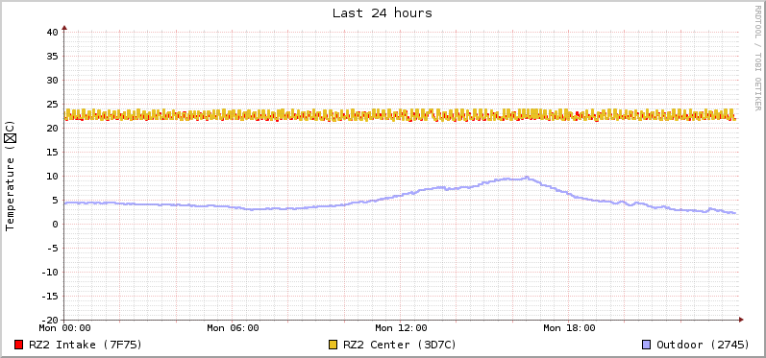The height and width of the screenshot is (358, 766).
Task: Click the RRDTOOL / TOBI OETIKER watermark
Action: (757, 58)
